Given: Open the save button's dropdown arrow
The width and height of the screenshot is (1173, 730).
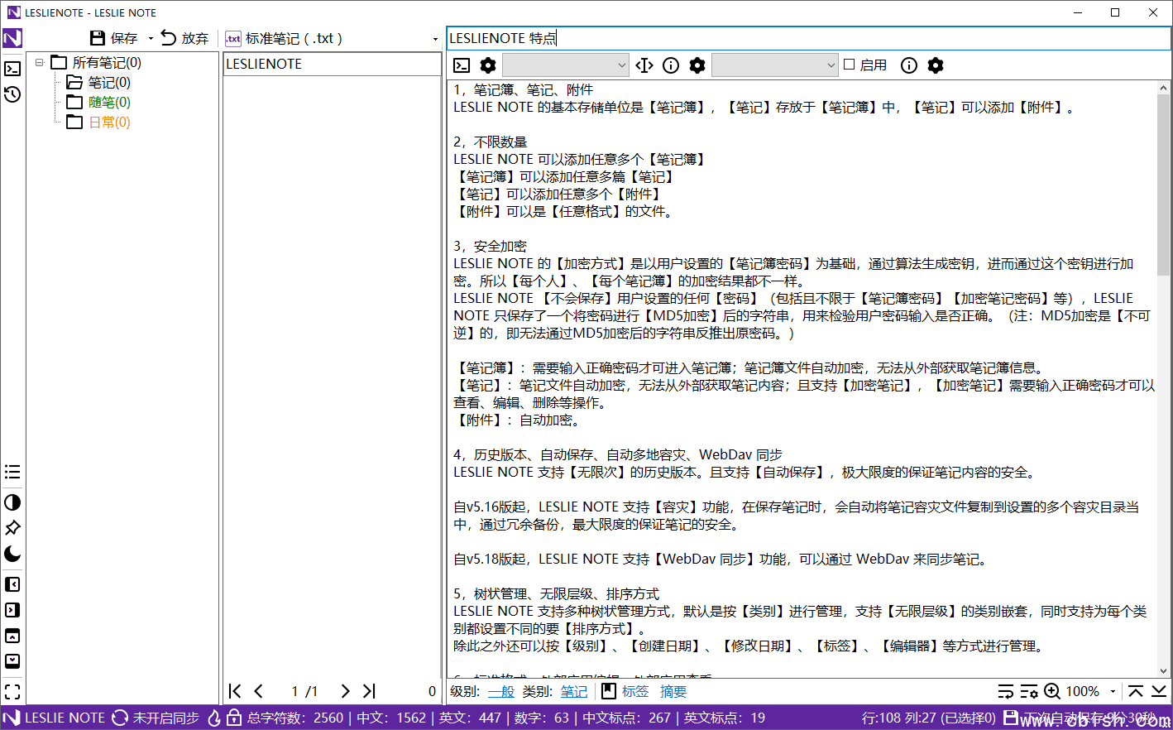Looking at the screenshot, I should click(151, 38).
